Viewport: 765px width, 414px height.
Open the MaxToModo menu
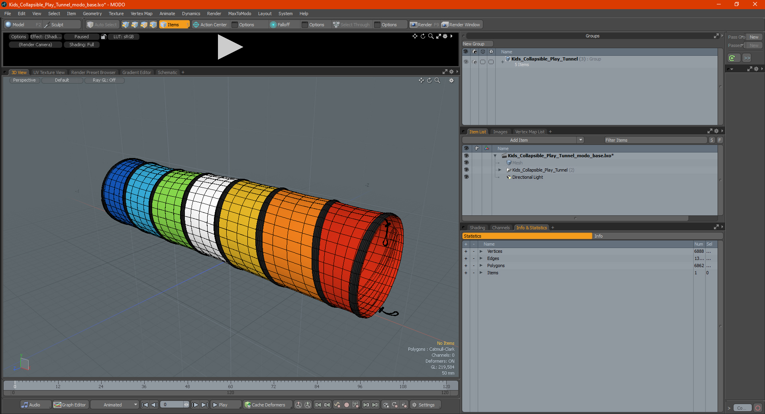pos(239,14)
